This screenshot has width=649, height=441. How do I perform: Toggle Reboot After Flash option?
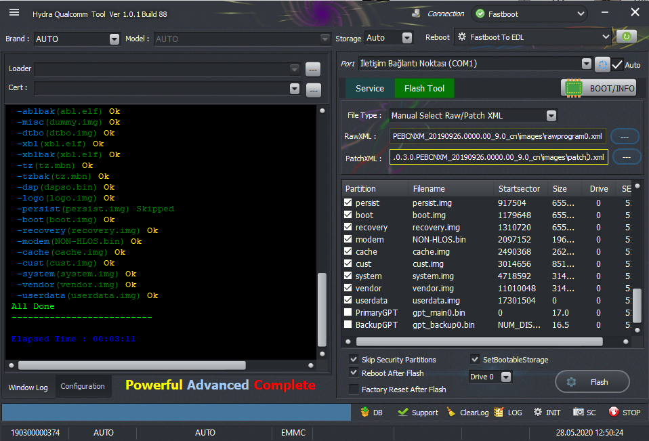[x=354, y=373]
